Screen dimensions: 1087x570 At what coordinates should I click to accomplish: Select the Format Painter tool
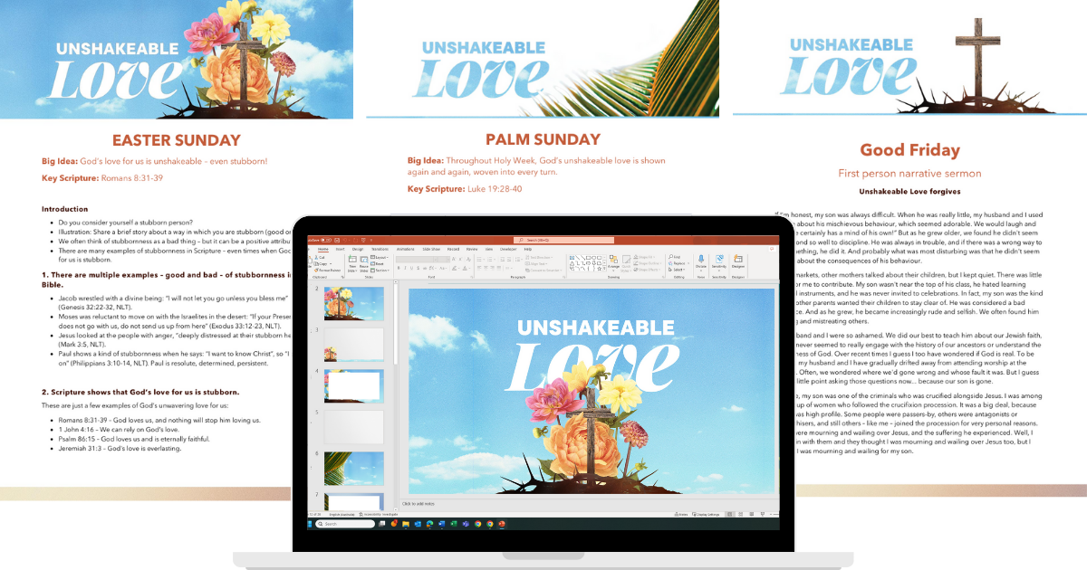[326, 269]
